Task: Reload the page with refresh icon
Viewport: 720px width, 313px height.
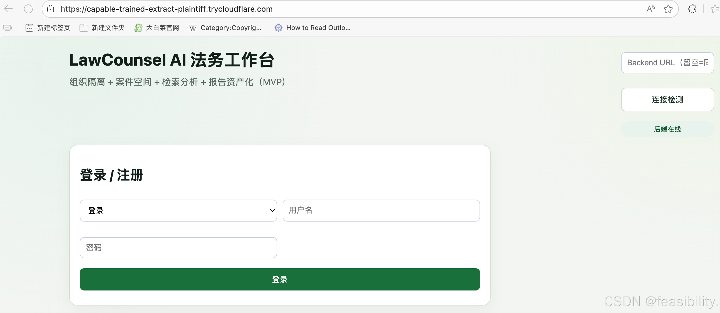Action: click(28, 9)
